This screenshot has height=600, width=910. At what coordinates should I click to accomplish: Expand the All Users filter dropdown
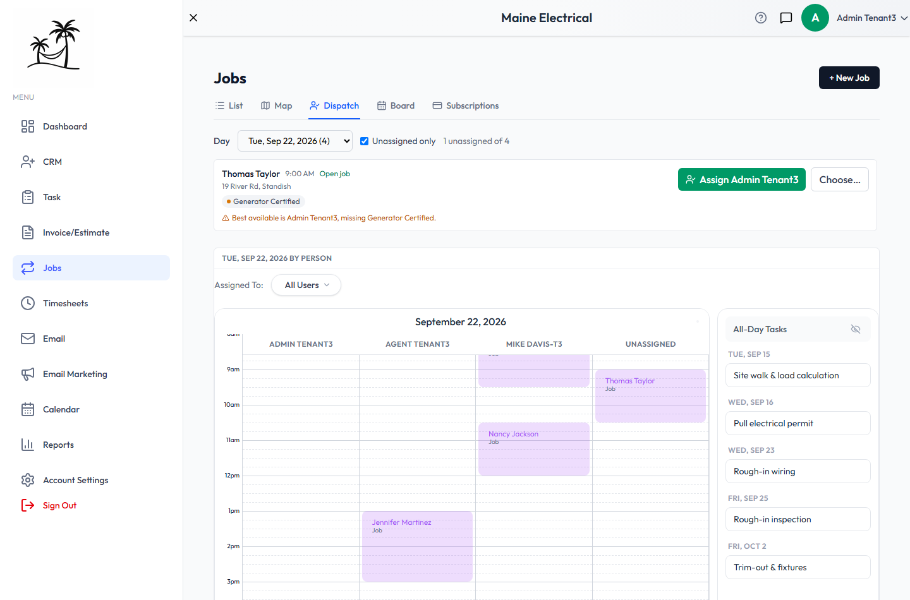[x=306, y=285]
